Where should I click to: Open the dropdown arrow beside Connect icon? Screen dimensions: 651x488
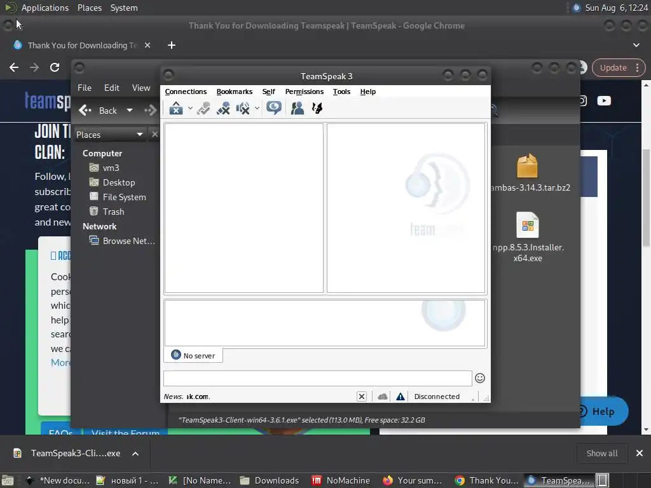190,108
